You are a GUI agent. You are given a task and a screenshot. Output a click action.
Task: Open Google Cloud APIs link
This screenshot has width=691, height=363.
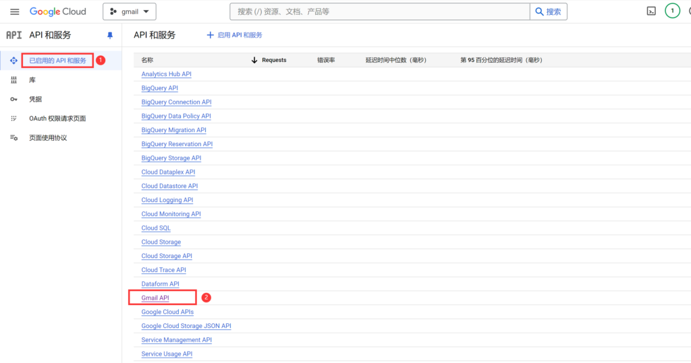click(x=167, y=312)
